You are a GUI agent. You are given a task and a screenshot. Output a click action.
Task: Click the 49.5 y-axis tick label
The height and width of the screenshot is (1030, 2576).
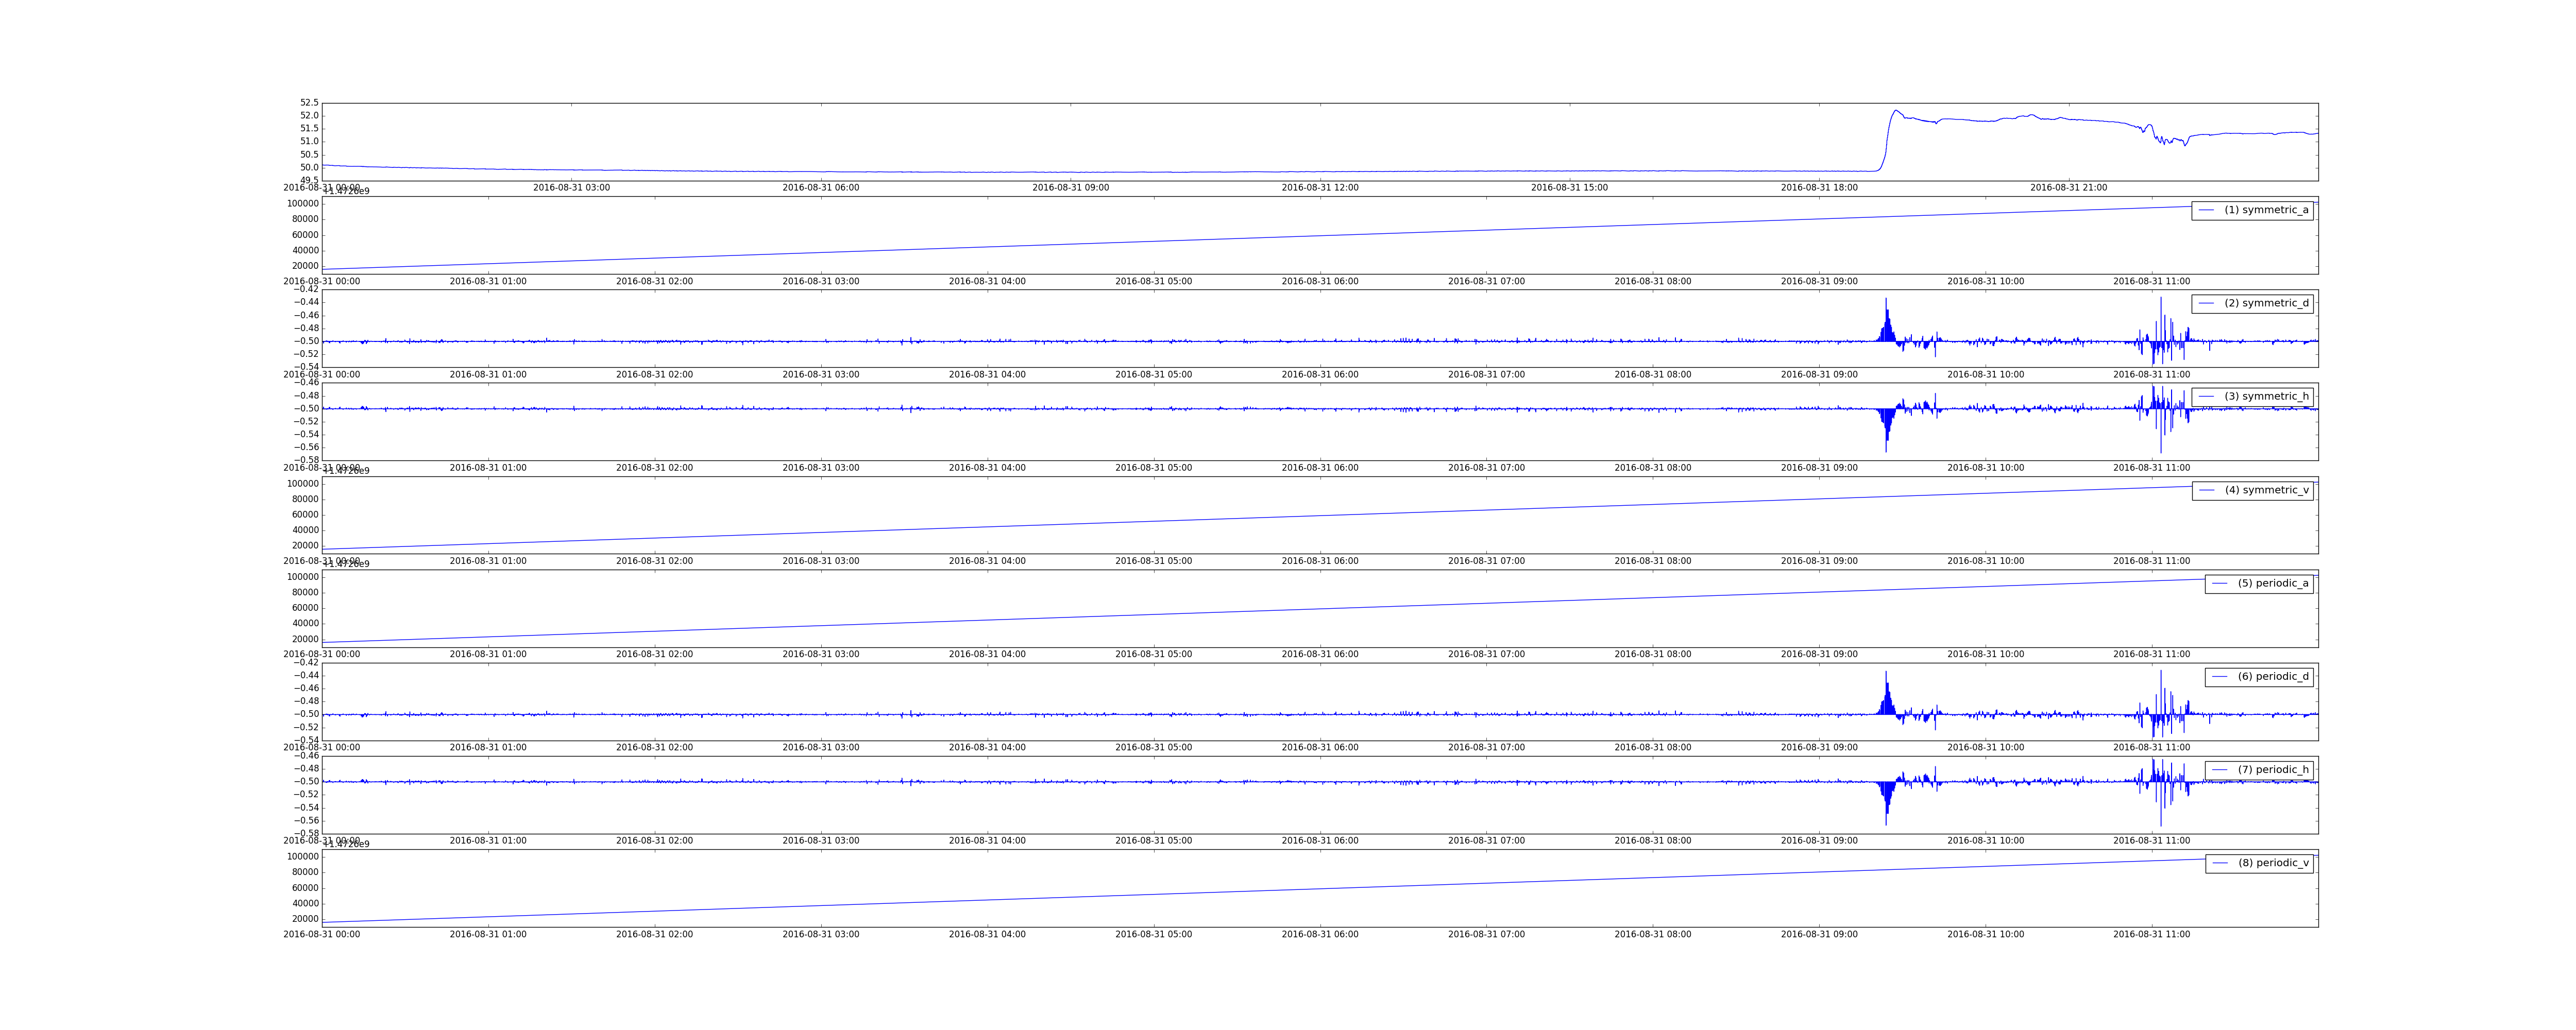pos(309,181)
